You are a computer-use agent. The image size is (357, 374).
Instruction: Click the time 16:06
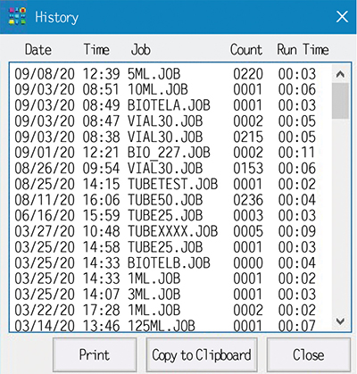pyautogui.click(x=101, y=200)
